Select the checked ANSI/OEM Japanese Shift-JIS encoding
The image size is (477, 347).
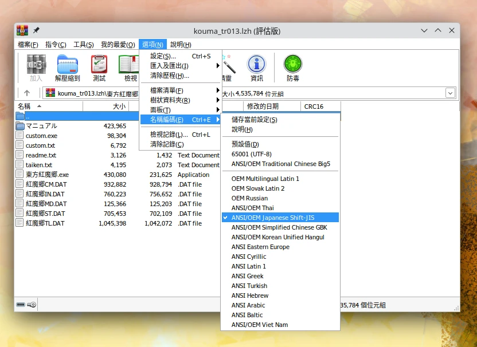[273, 218]
